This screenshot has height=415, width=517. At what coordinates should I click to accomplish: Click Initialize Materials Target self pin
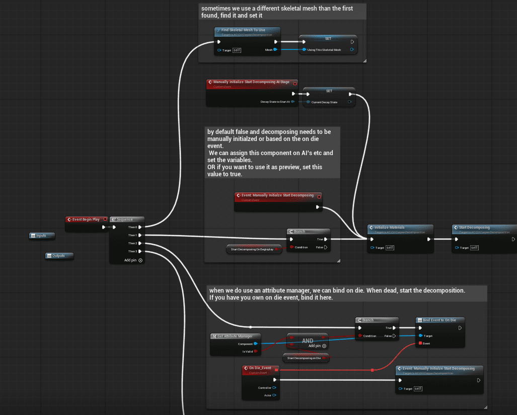point(372,247)
